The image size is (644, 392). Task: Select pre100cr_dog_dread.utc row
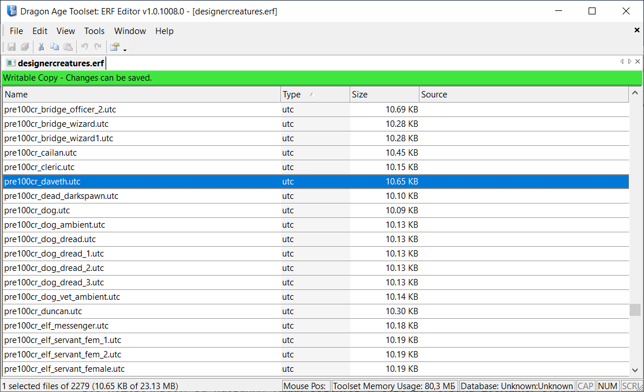click(x=316, y=239)
